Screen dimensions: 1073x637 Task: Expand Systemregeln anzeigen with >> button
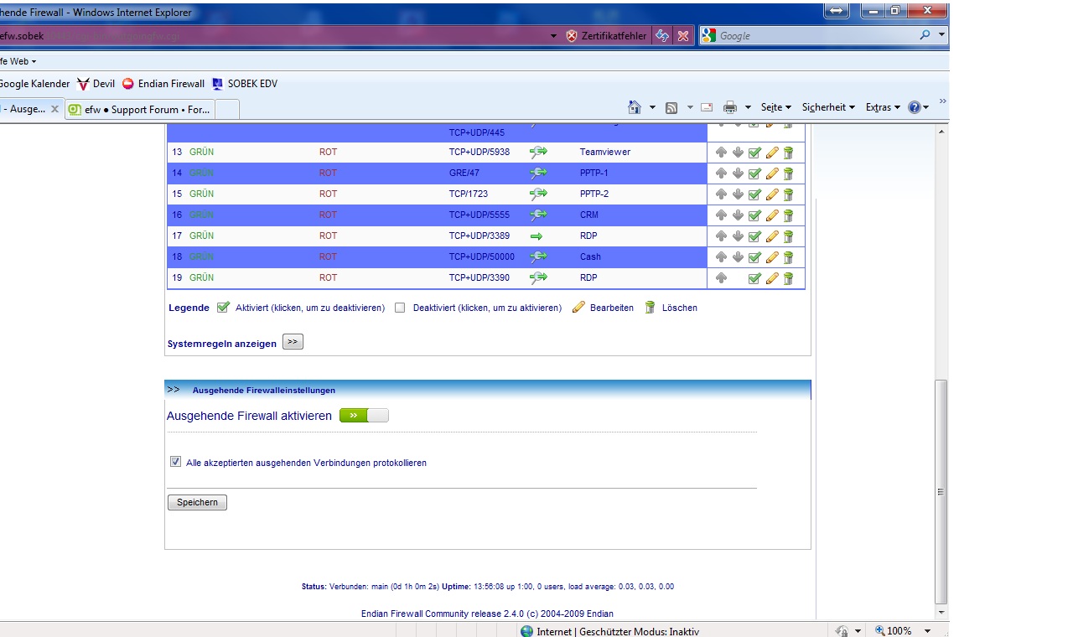[x=293, y=342]
